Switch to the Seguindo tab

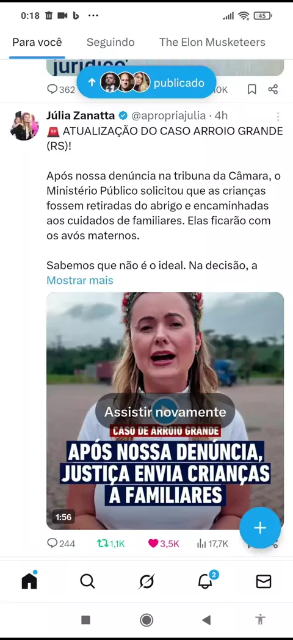tap(110, 42)
